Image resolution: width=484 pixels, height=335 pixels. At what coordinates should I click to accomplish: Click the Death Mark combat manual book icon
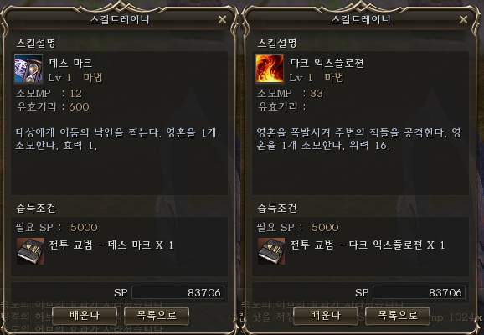(x=30, y=251)
